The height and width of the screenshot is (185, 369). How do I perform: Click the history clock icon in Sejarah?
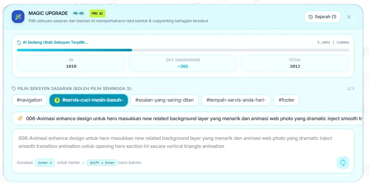(311, 17)
